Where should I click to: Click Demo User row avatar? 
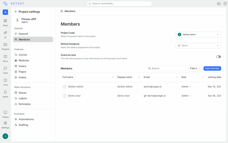click(x=64, y=96)
